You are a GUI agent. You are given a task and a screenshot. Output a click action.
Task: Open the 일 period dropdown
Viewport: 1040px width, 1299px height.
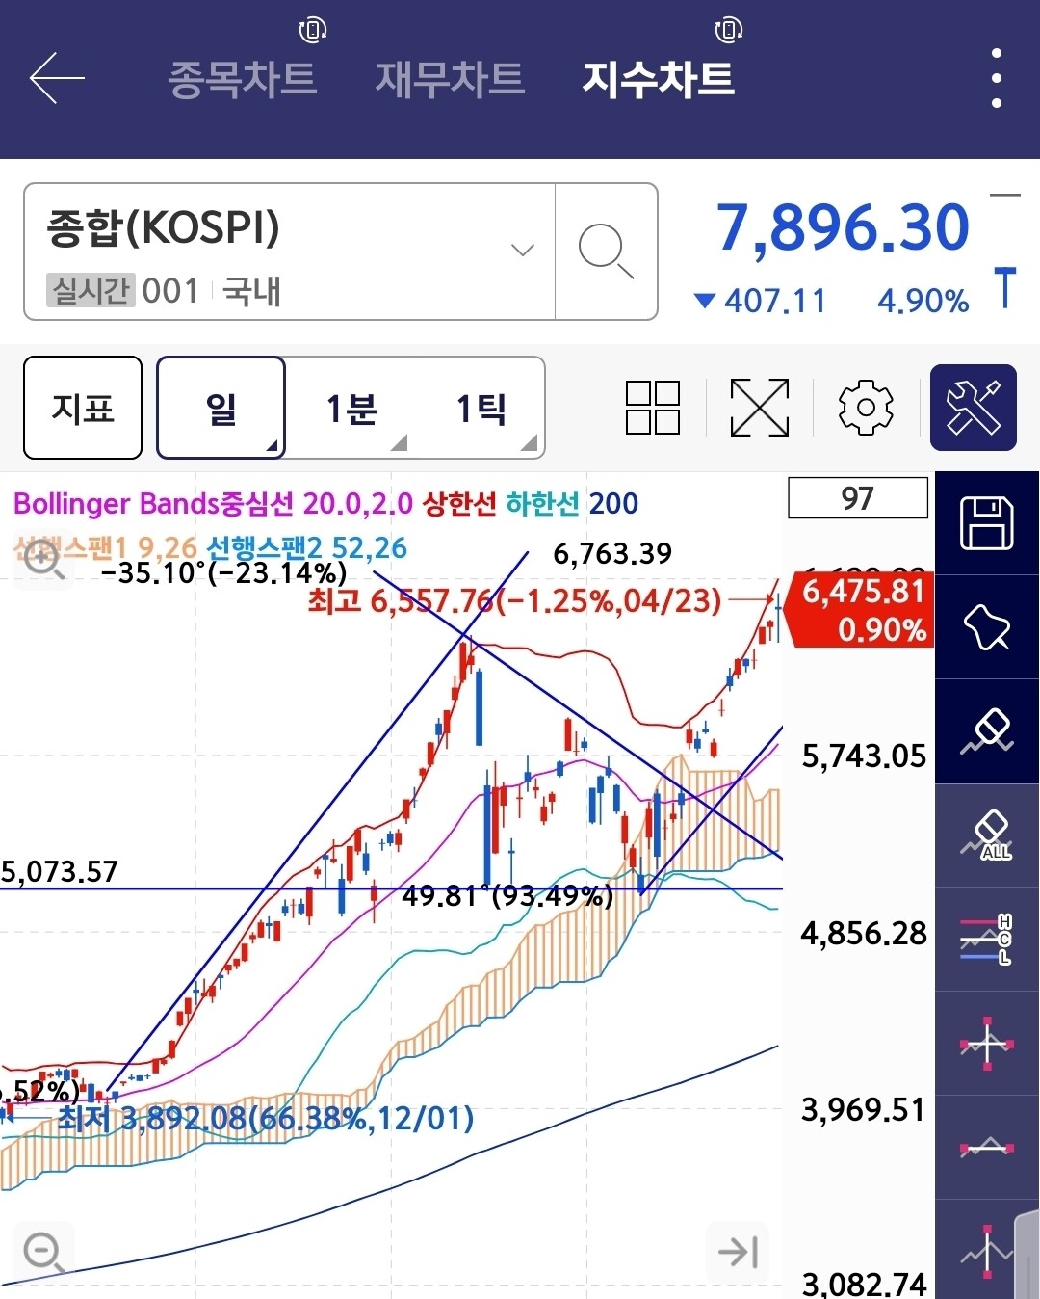[x=221, y=408]
